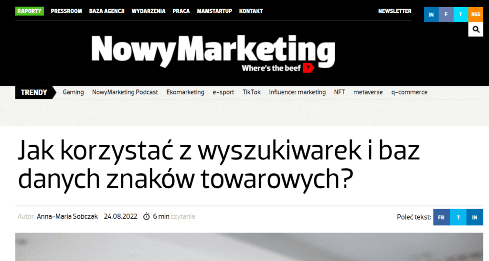Click the magnifying glass search icon

pos(476,29)
